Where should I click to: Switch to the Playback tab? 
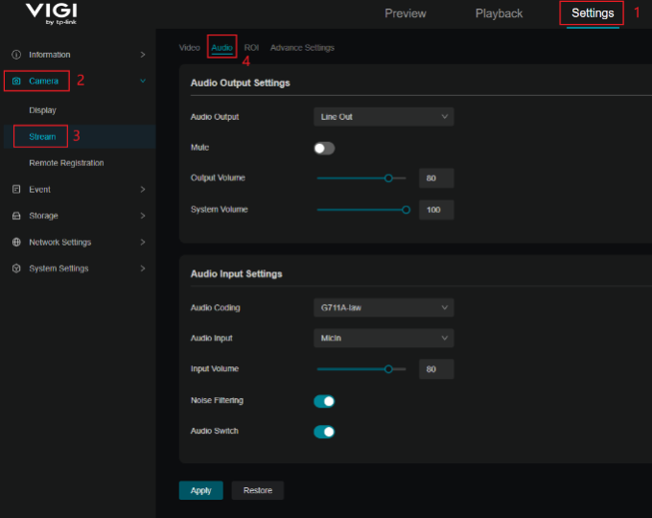(499, 13)
